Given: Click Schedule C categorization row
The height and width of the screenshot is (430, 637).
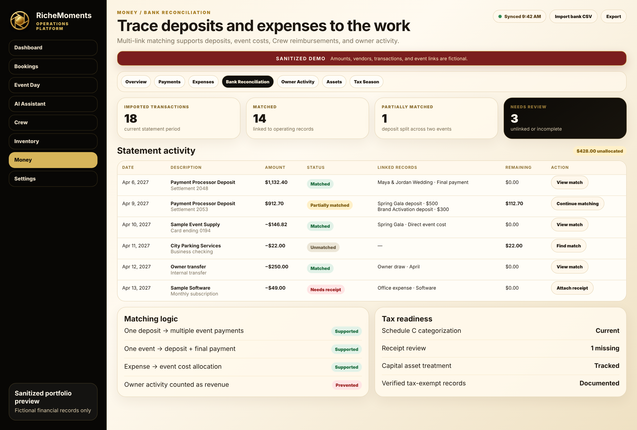Looking at the screenshot, I should pyautogui.click(x=500, y=331).
